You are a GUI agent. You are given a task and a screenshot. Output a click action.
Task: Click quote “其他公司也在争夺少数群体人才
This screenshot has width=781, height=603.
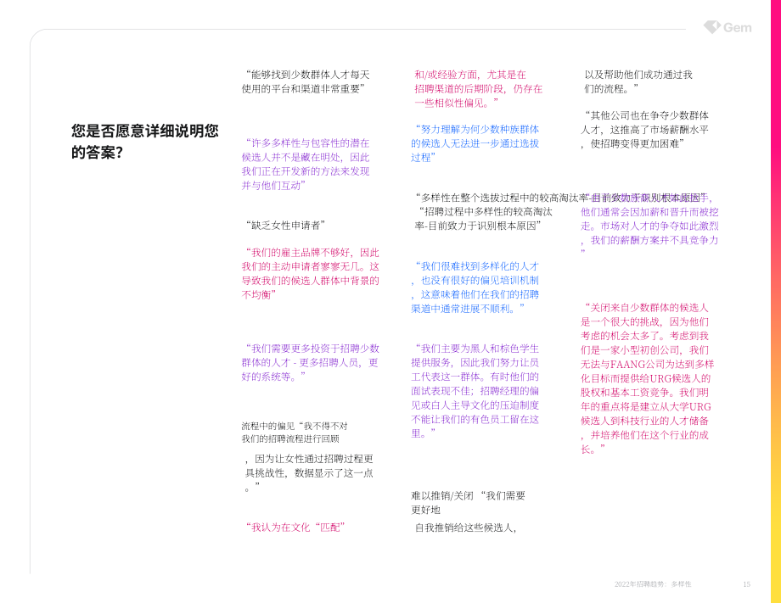(645, 130)
